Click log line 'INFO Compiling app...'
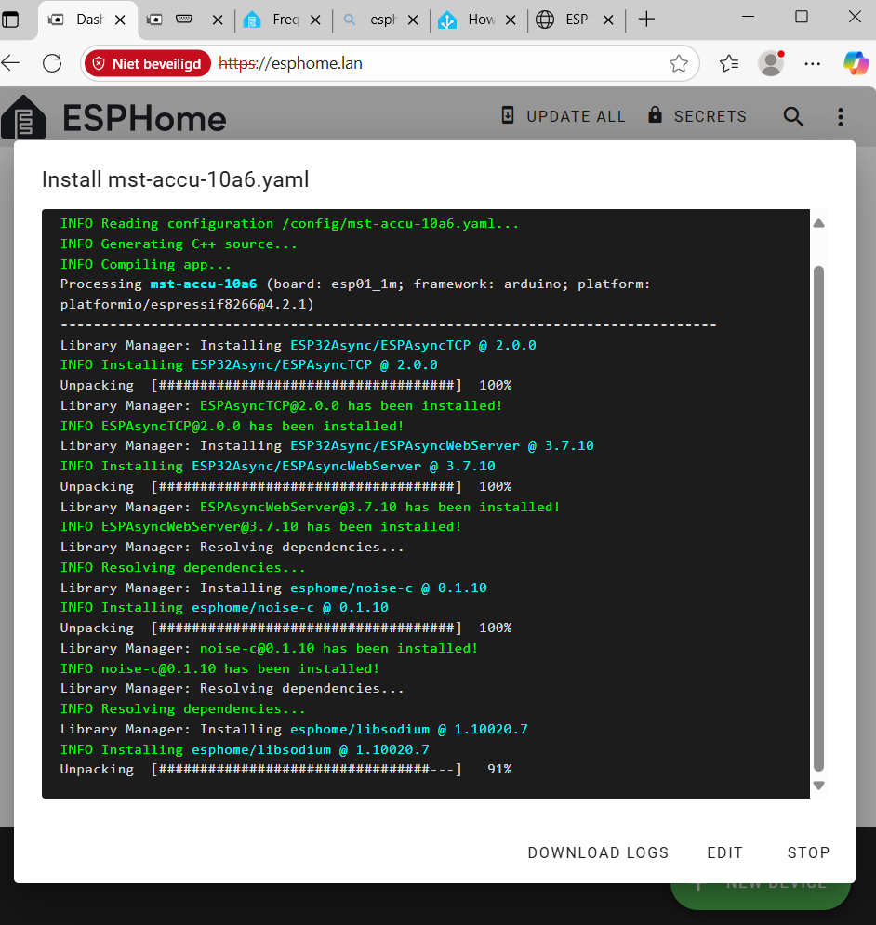This screenshot has width=876, height=925. click(x=146, y=264)
